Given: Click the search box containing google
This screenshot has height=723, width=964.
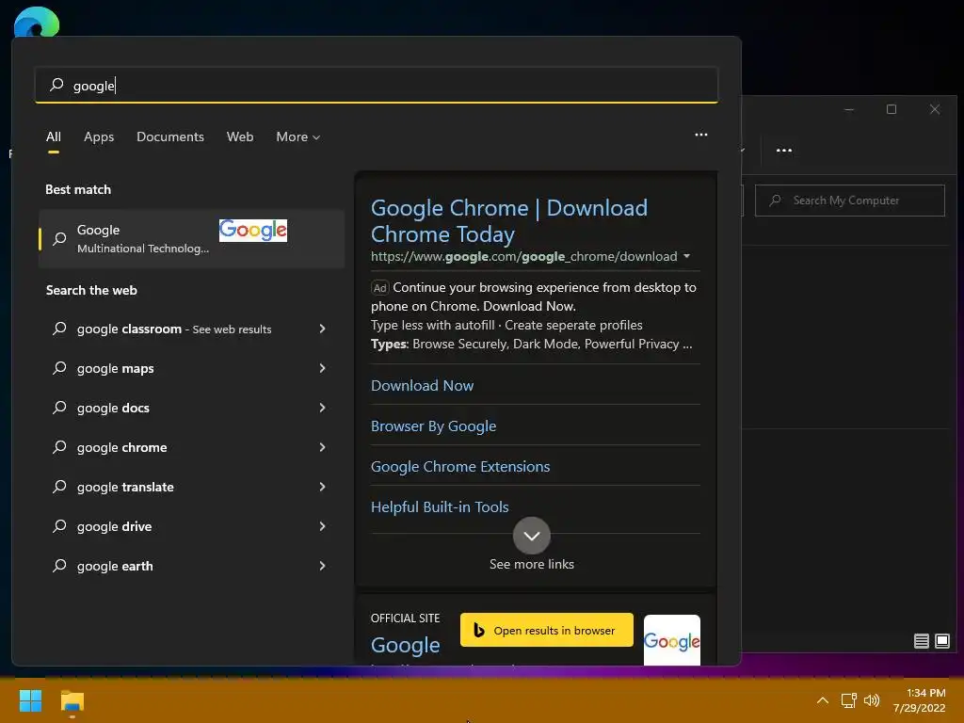Looking at the screenshot, I should click(x=377, y=85).
